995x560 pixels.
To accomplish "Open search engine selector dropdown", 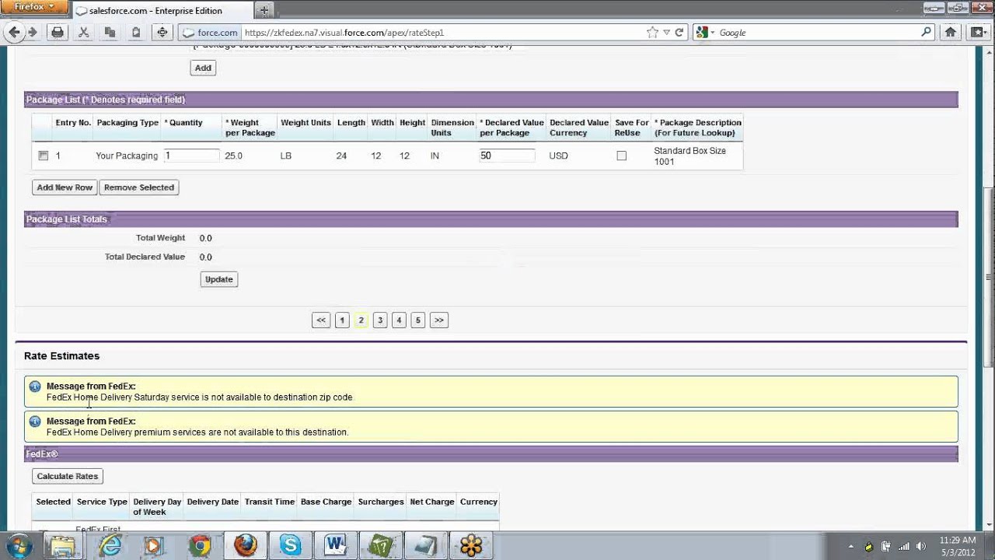I will [x=703, y=33].
